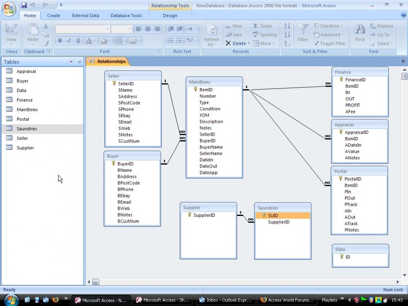The image size is (408, 306).
Task: Switch to Database Tools tab
Action: coord(126,15)
